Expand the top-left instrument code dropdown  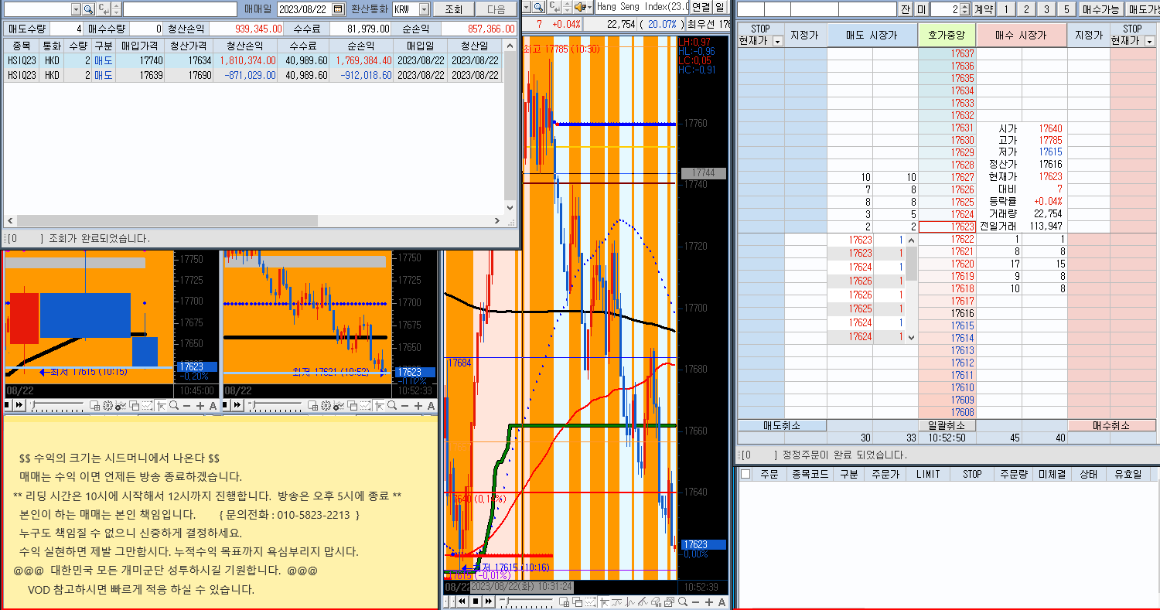coord(76,9)
